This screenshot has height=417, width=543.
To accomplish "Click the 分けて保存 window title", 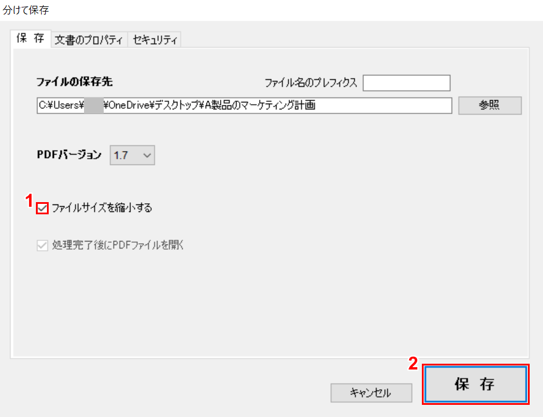I will point(26,10).
